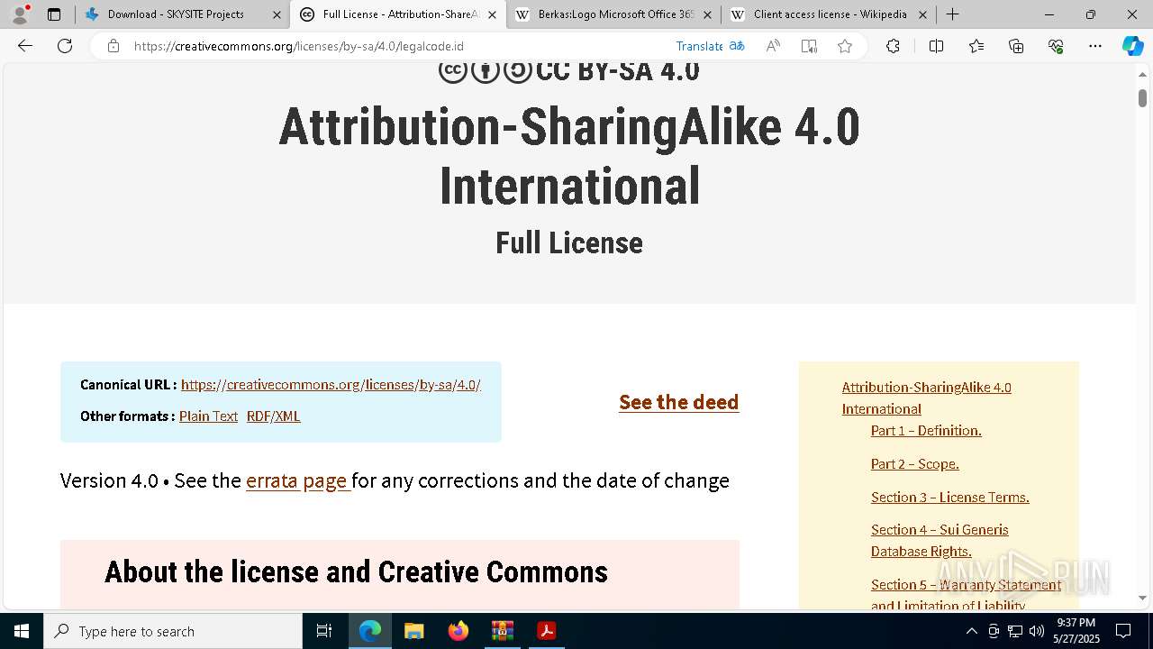Open the tab actions menu icon
Screen dimensions: 1153x649
pyautogui.click(x=54, y=14)
